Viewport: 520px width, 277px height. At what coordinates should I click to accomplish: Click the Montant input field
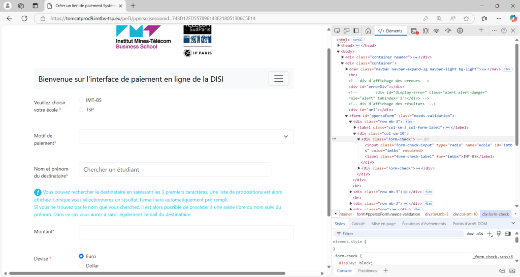click(x=186, y=232)
